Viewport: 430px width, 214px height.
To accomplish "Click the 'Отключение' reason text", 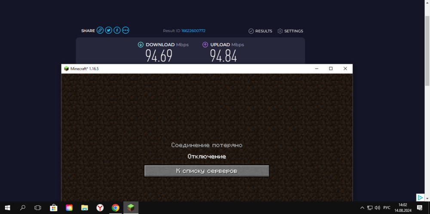I will coord(207,156).
